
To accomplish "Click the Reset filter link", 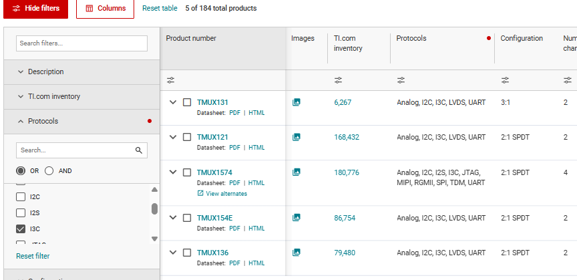I will [33, 256].
